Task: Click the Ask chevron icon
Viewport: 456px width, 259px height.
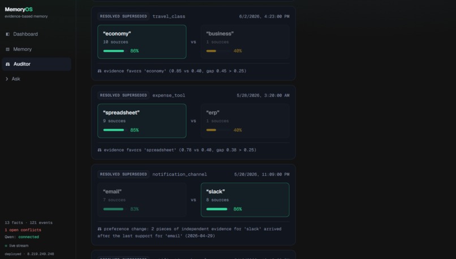Action: pyautogui.click(x=7, y=79)
